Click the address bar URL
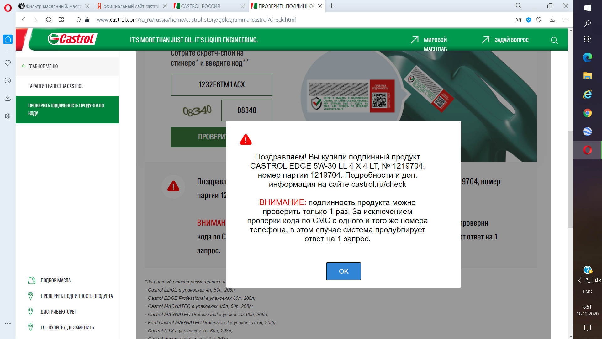 pos(196,20)
